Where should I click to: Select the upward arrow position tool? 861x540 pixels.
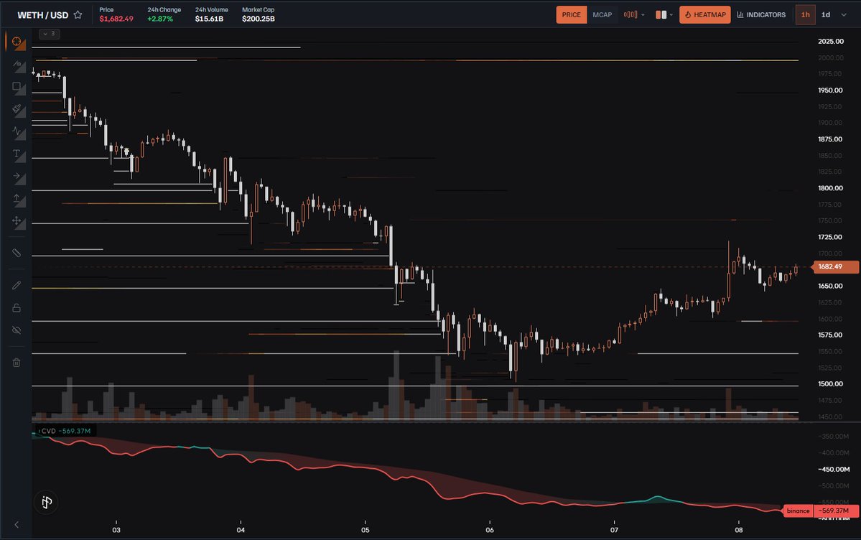click(x=17, y=198)
